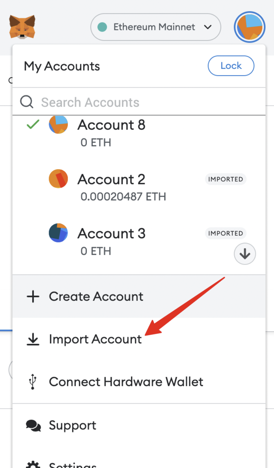Click the Lock button
274x468 pixels.
pyautogui.click(x=231, y=66)
